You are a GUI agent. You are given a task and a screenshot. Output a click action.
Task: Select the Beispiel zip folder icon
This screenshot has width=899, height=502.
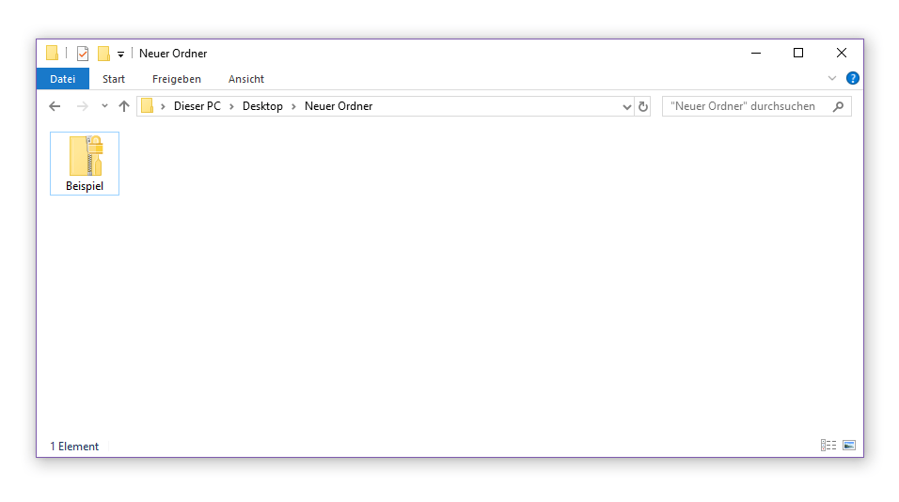point(86,156)
